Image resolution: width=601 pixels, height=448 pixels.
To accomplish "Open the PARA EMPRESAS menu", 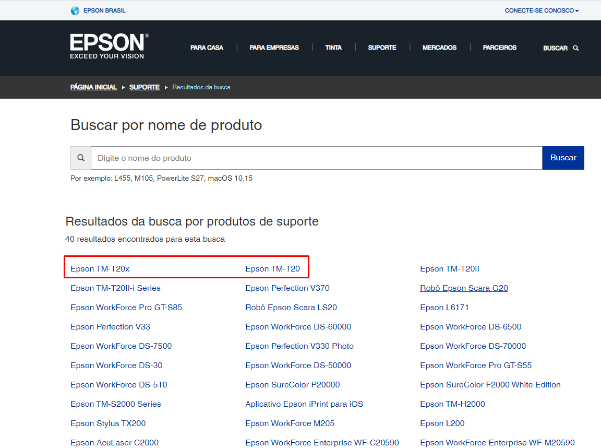I will [274, 48].
